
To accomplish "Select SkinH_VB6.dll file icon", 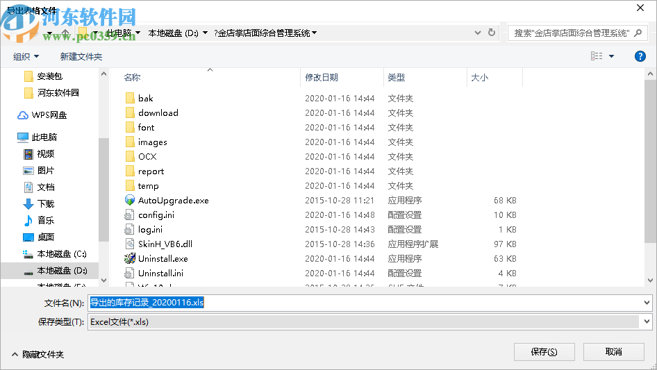I will pos(130,244).
